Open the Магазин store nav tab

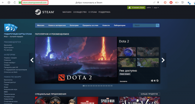click(41, 25)
